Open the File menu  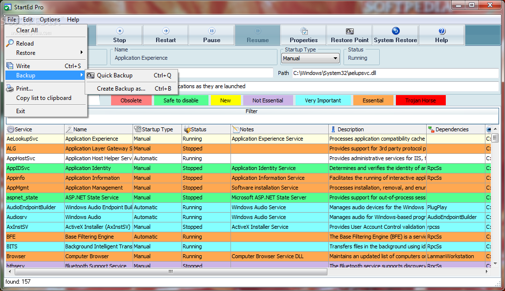12,19
